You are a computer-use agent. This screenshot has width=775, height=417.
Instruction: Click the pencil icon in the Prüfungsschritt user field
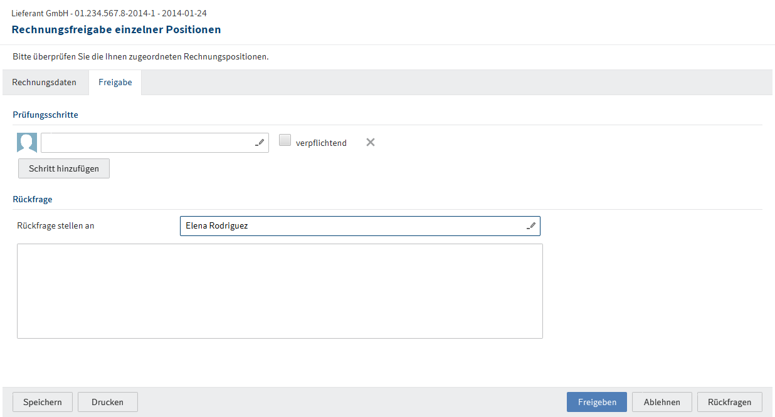pos(260,143)
